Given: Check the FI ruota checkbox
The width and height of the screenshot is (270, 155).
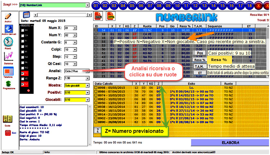Looking at the screenshot, I should (22, 41).
